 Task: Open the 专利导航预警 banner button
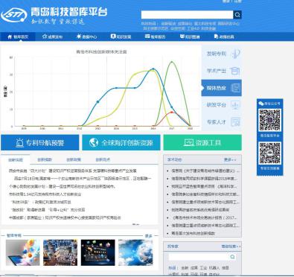pyautogui.click(x=40, y=143)
